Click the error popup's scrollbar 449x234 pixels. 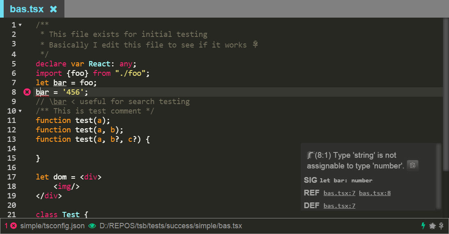438,176
